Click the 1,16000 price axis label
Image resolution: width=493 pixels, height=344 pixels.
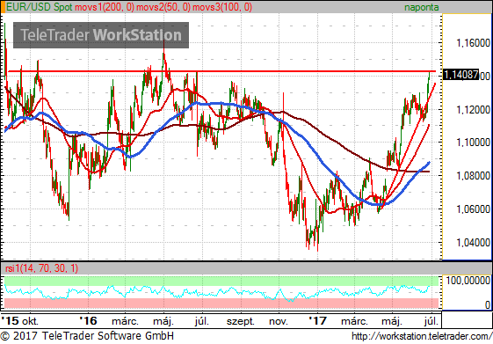(x=473, y=43)
